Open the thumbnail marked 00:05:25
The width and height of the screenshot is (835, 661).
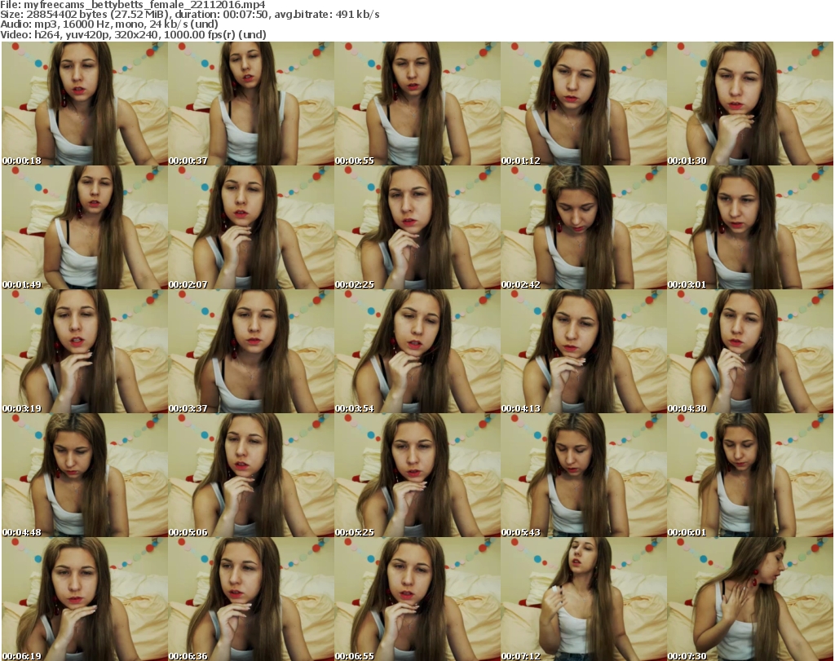click(417, 475)
